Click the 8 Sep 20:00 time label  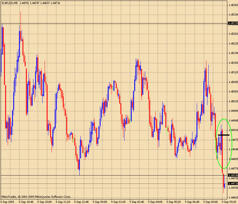(45, 202)
